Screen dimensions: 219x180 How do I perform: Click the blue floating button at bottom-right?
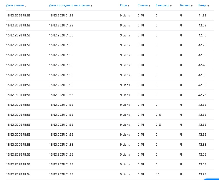[212, 179]
